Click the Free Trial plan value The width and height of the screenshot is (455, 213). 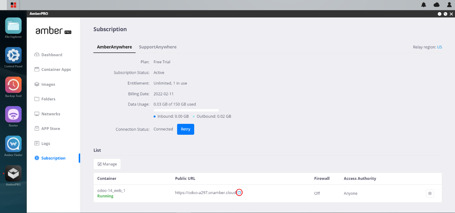point(162,62)
